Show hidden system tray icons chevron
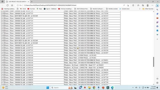The image size is (160, 90). pyautogui.click(x=133, y=87)
